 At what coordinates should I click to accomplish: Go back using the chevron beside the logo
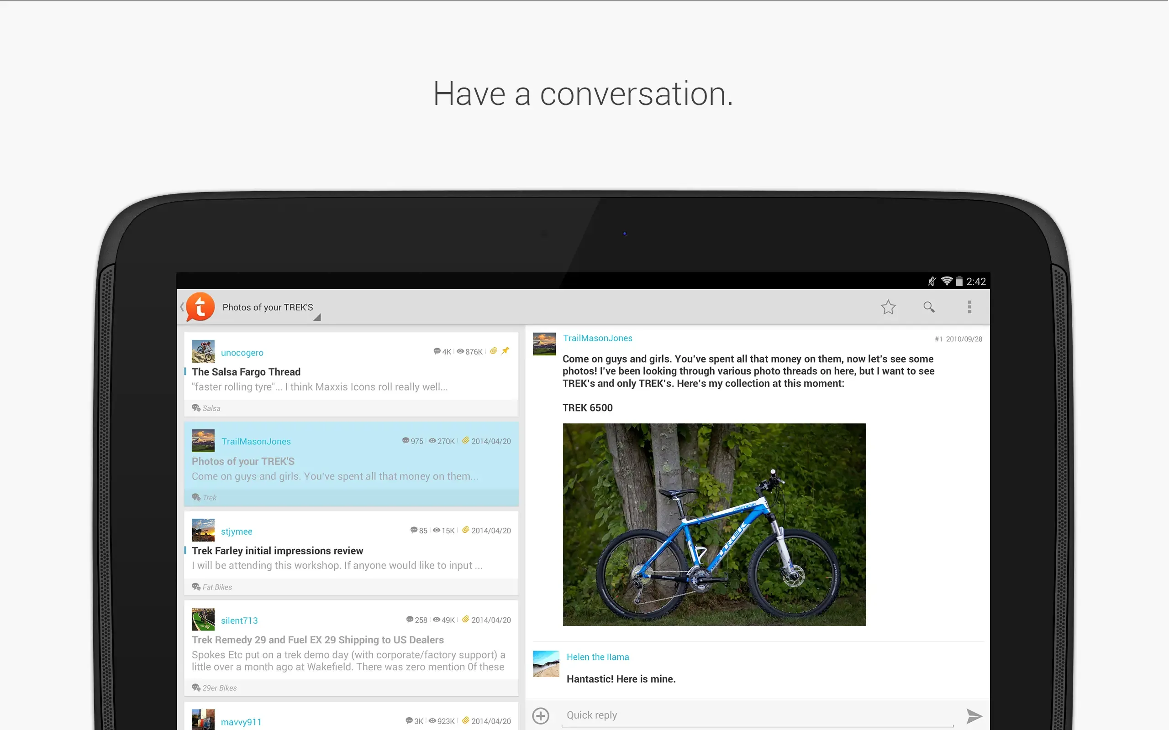(182, 307)
